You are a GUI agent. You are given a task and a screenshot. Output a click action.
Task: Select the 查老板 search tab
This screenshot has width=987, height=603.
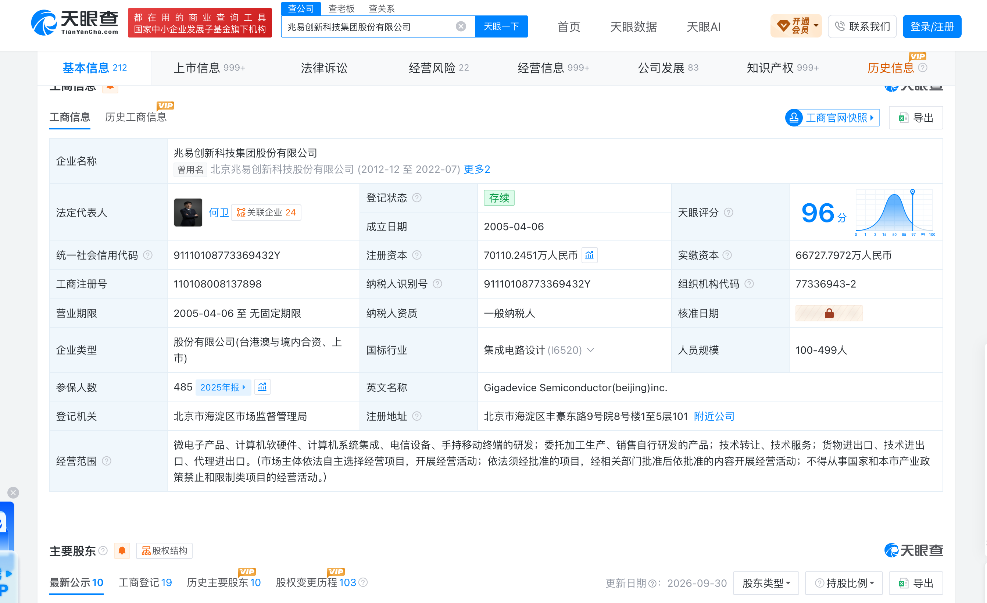(341, 8)
